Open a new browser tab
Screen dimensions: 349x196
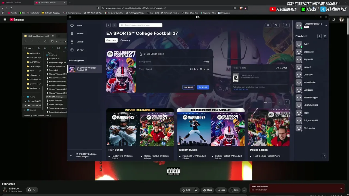point(70,3)
